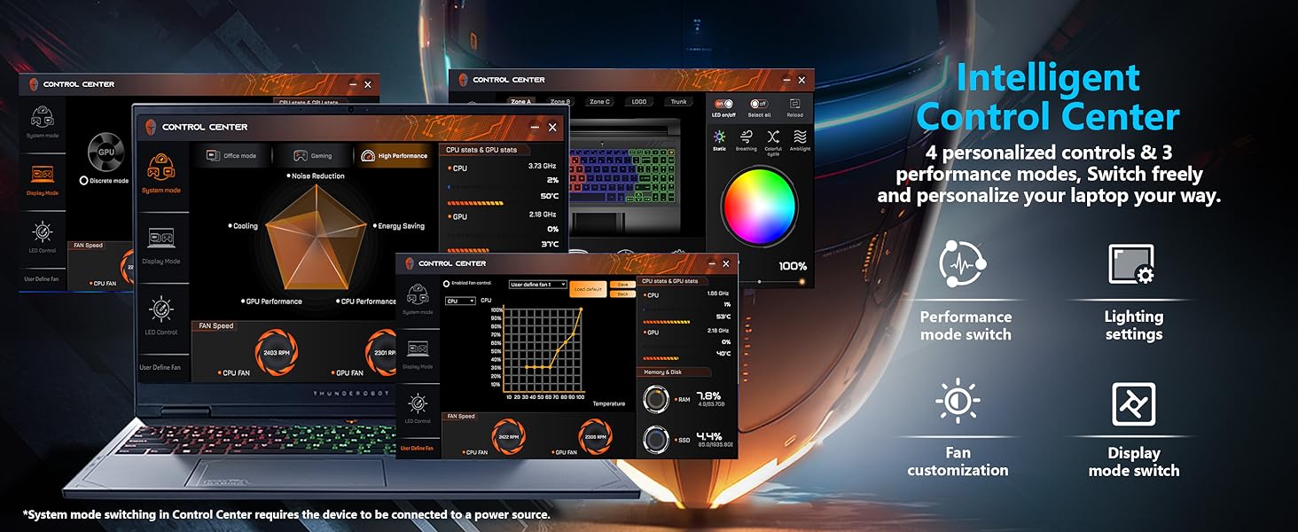Click the 100% point on fan curve graph

(581, 309)
